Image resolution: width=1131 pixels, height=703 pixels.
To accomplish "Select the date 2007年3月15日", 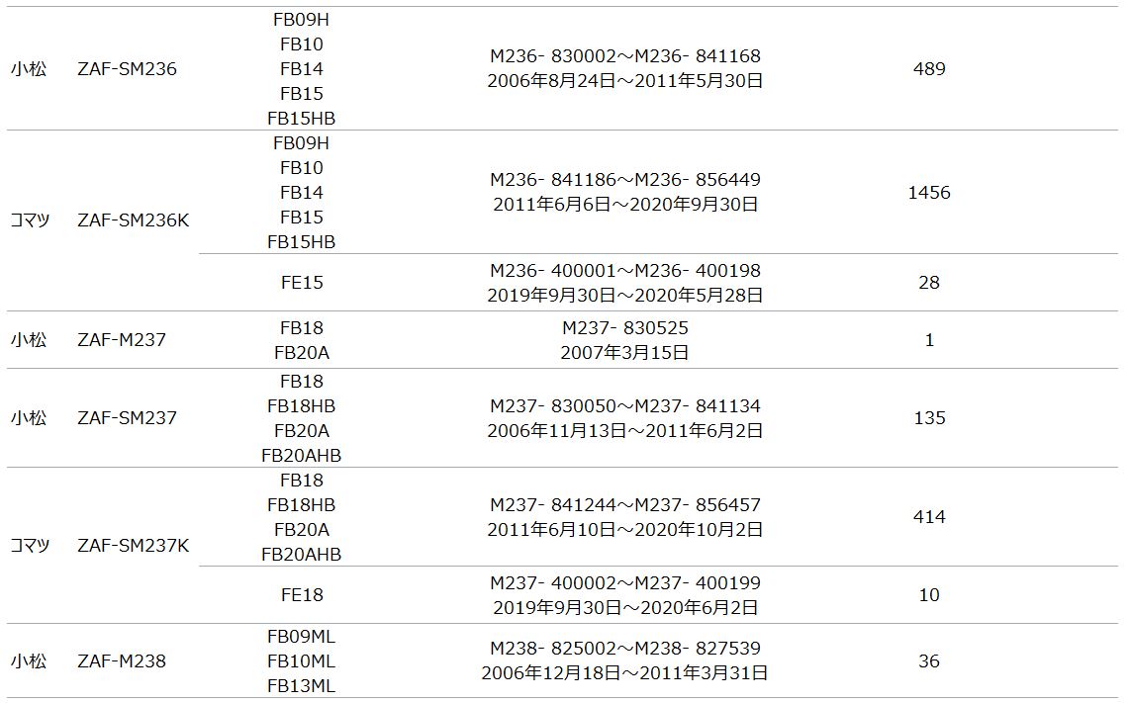I will (625, 352).
